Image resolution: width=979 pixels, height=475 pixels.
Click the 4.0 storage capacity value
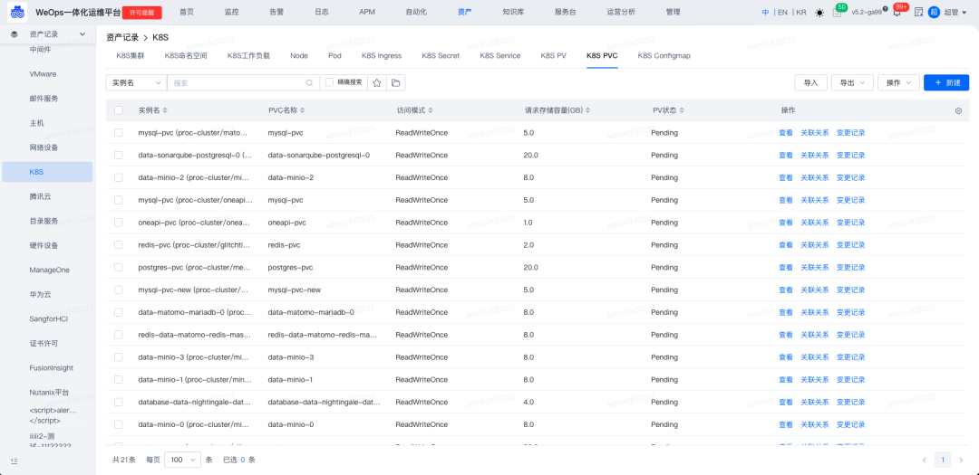coord(528,402)
